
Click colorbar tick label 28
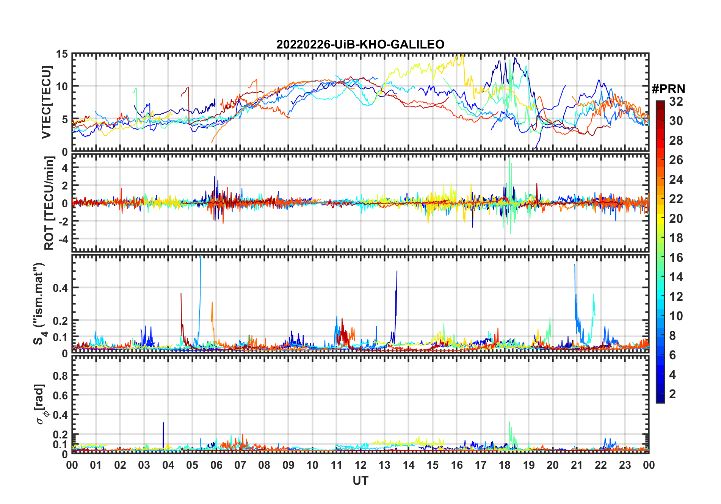coord(676,141)
